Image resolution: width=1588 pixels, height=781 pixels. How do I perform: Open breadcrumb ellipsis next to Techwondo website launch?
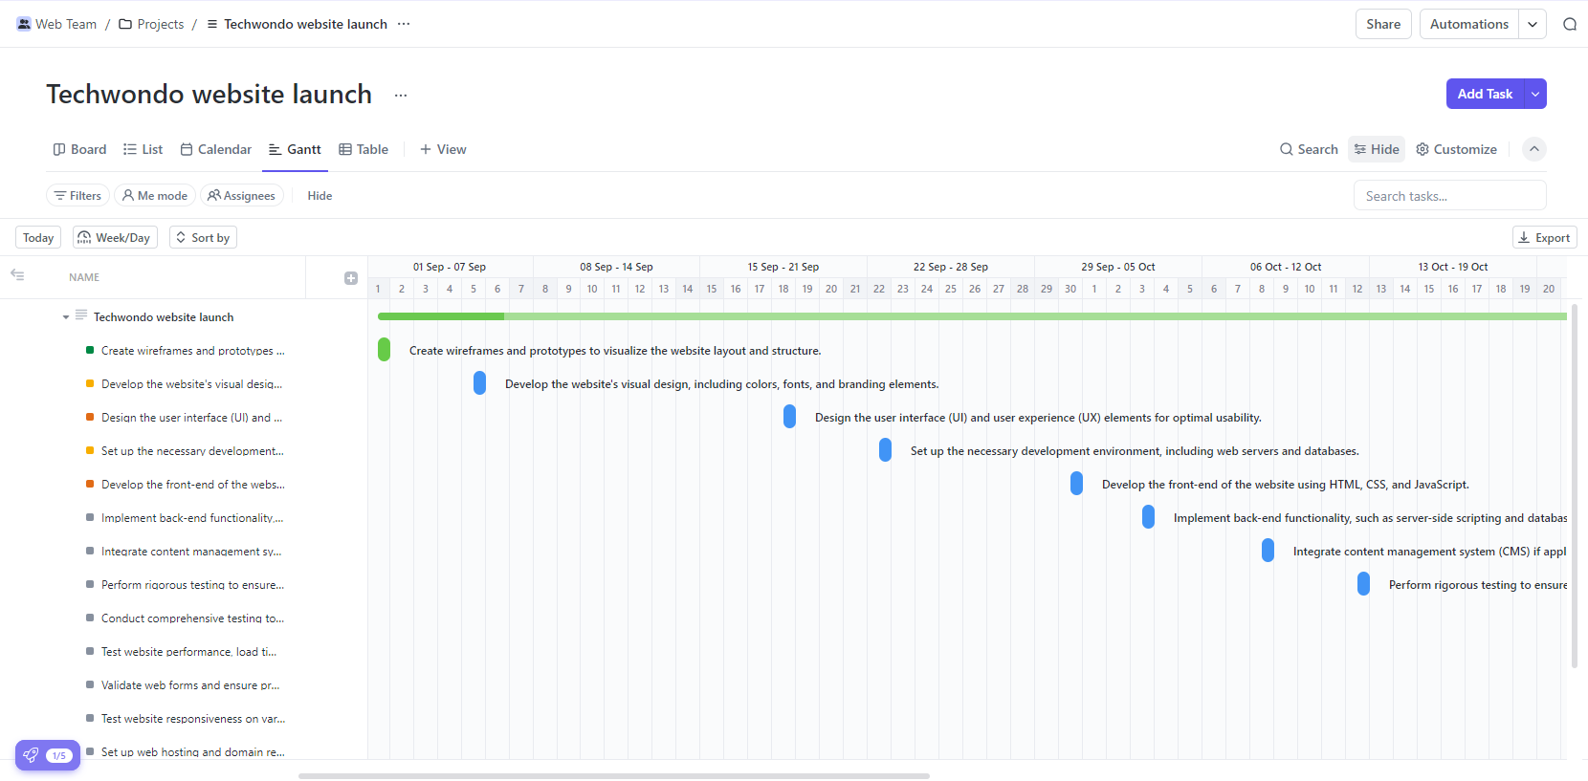pyautogui.click(x=404, y=24)
